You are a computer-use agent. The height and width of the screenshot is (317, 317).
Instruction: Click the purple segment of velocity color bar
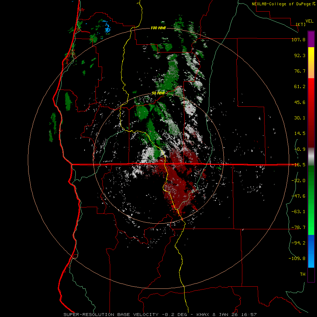click(x=311, y=39)
